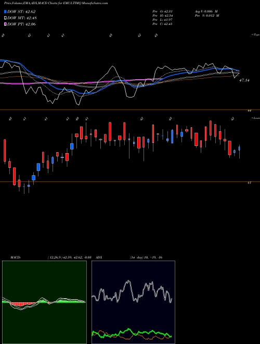Viewport: 260px width, 344px height.
Task: Click the MACD histogram chart panel
Action: coord(44,302)
